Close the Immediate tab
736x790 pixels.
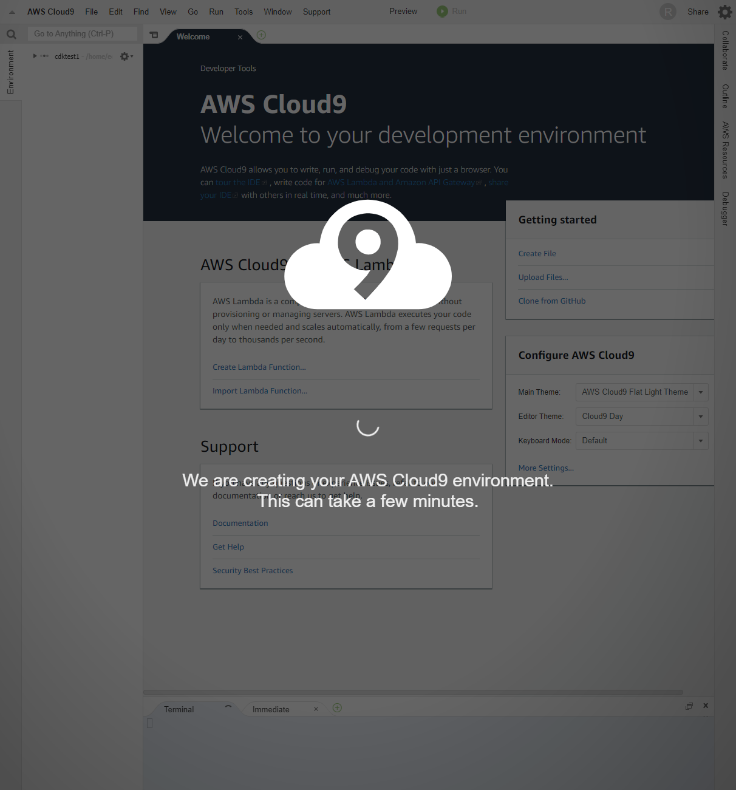[316, 709]
